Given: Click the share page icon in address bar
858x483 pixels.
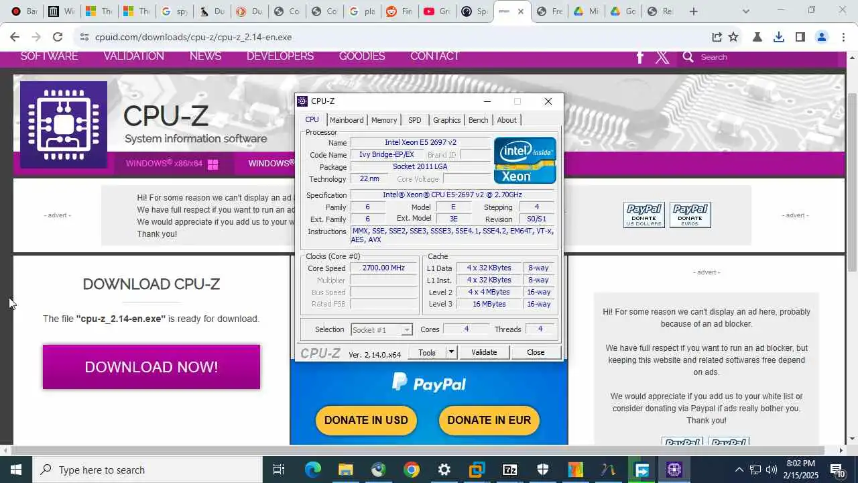Looking at the screenshot, I should [x=717, y=37].
